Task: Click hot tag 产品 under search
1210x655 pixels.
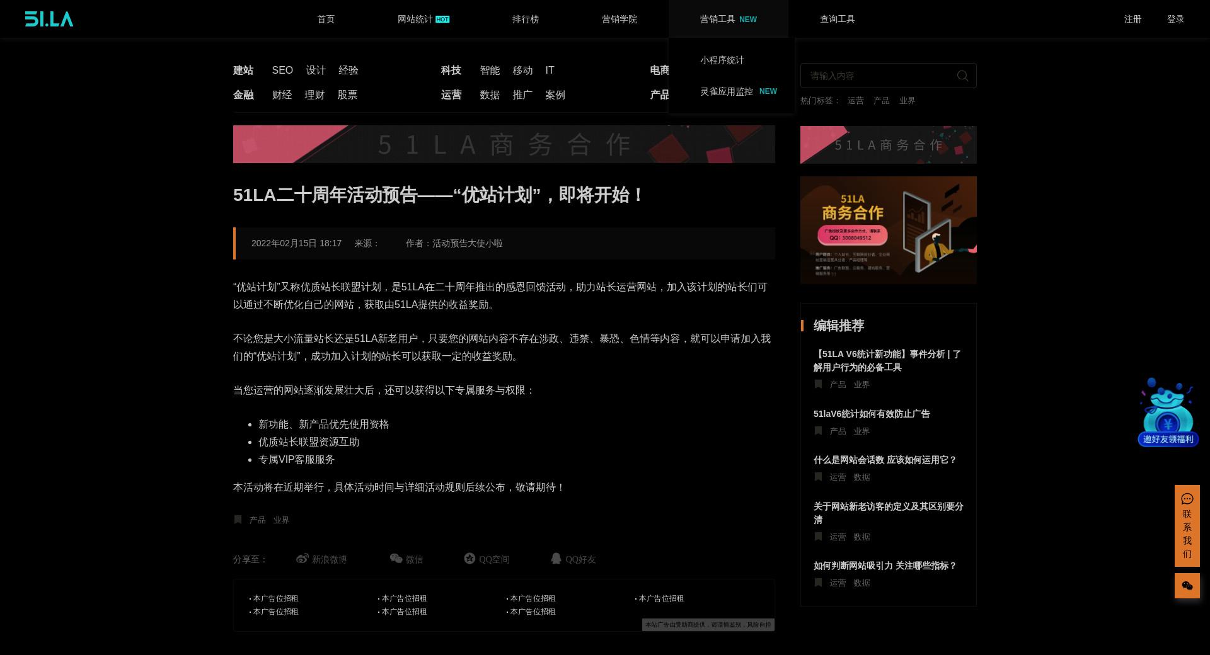Action: (x=881, y=100)
